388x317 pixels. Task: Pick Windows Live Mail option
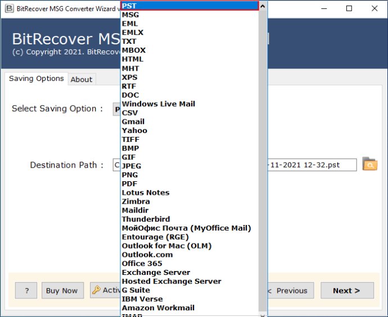tap(190, 104)
